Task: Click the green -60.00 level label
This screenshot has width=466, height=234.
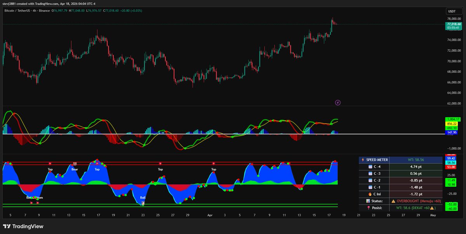Action: click(x=451, y=208)
